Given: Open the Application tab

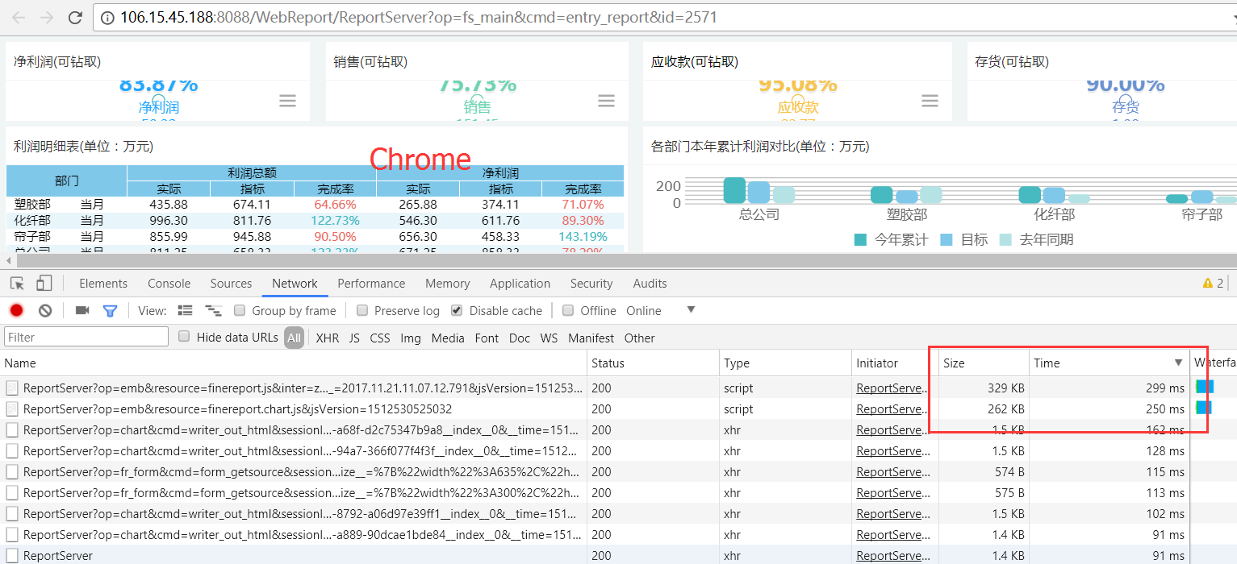Looking at the screenshot, I should tap(520, 283).
